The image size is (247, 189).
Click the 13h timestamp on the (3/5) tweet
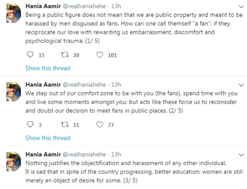point(116,154)
